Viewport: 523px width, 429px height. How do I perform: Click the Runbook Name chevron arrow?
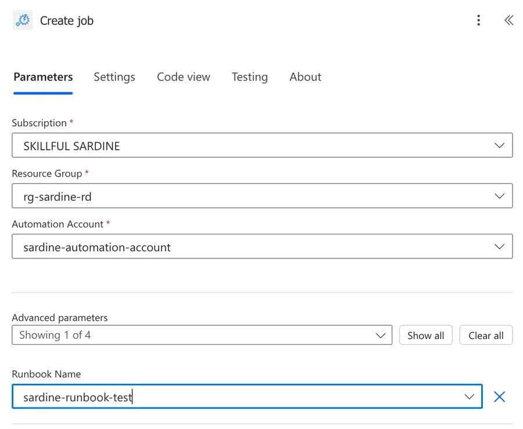point(469,396)
